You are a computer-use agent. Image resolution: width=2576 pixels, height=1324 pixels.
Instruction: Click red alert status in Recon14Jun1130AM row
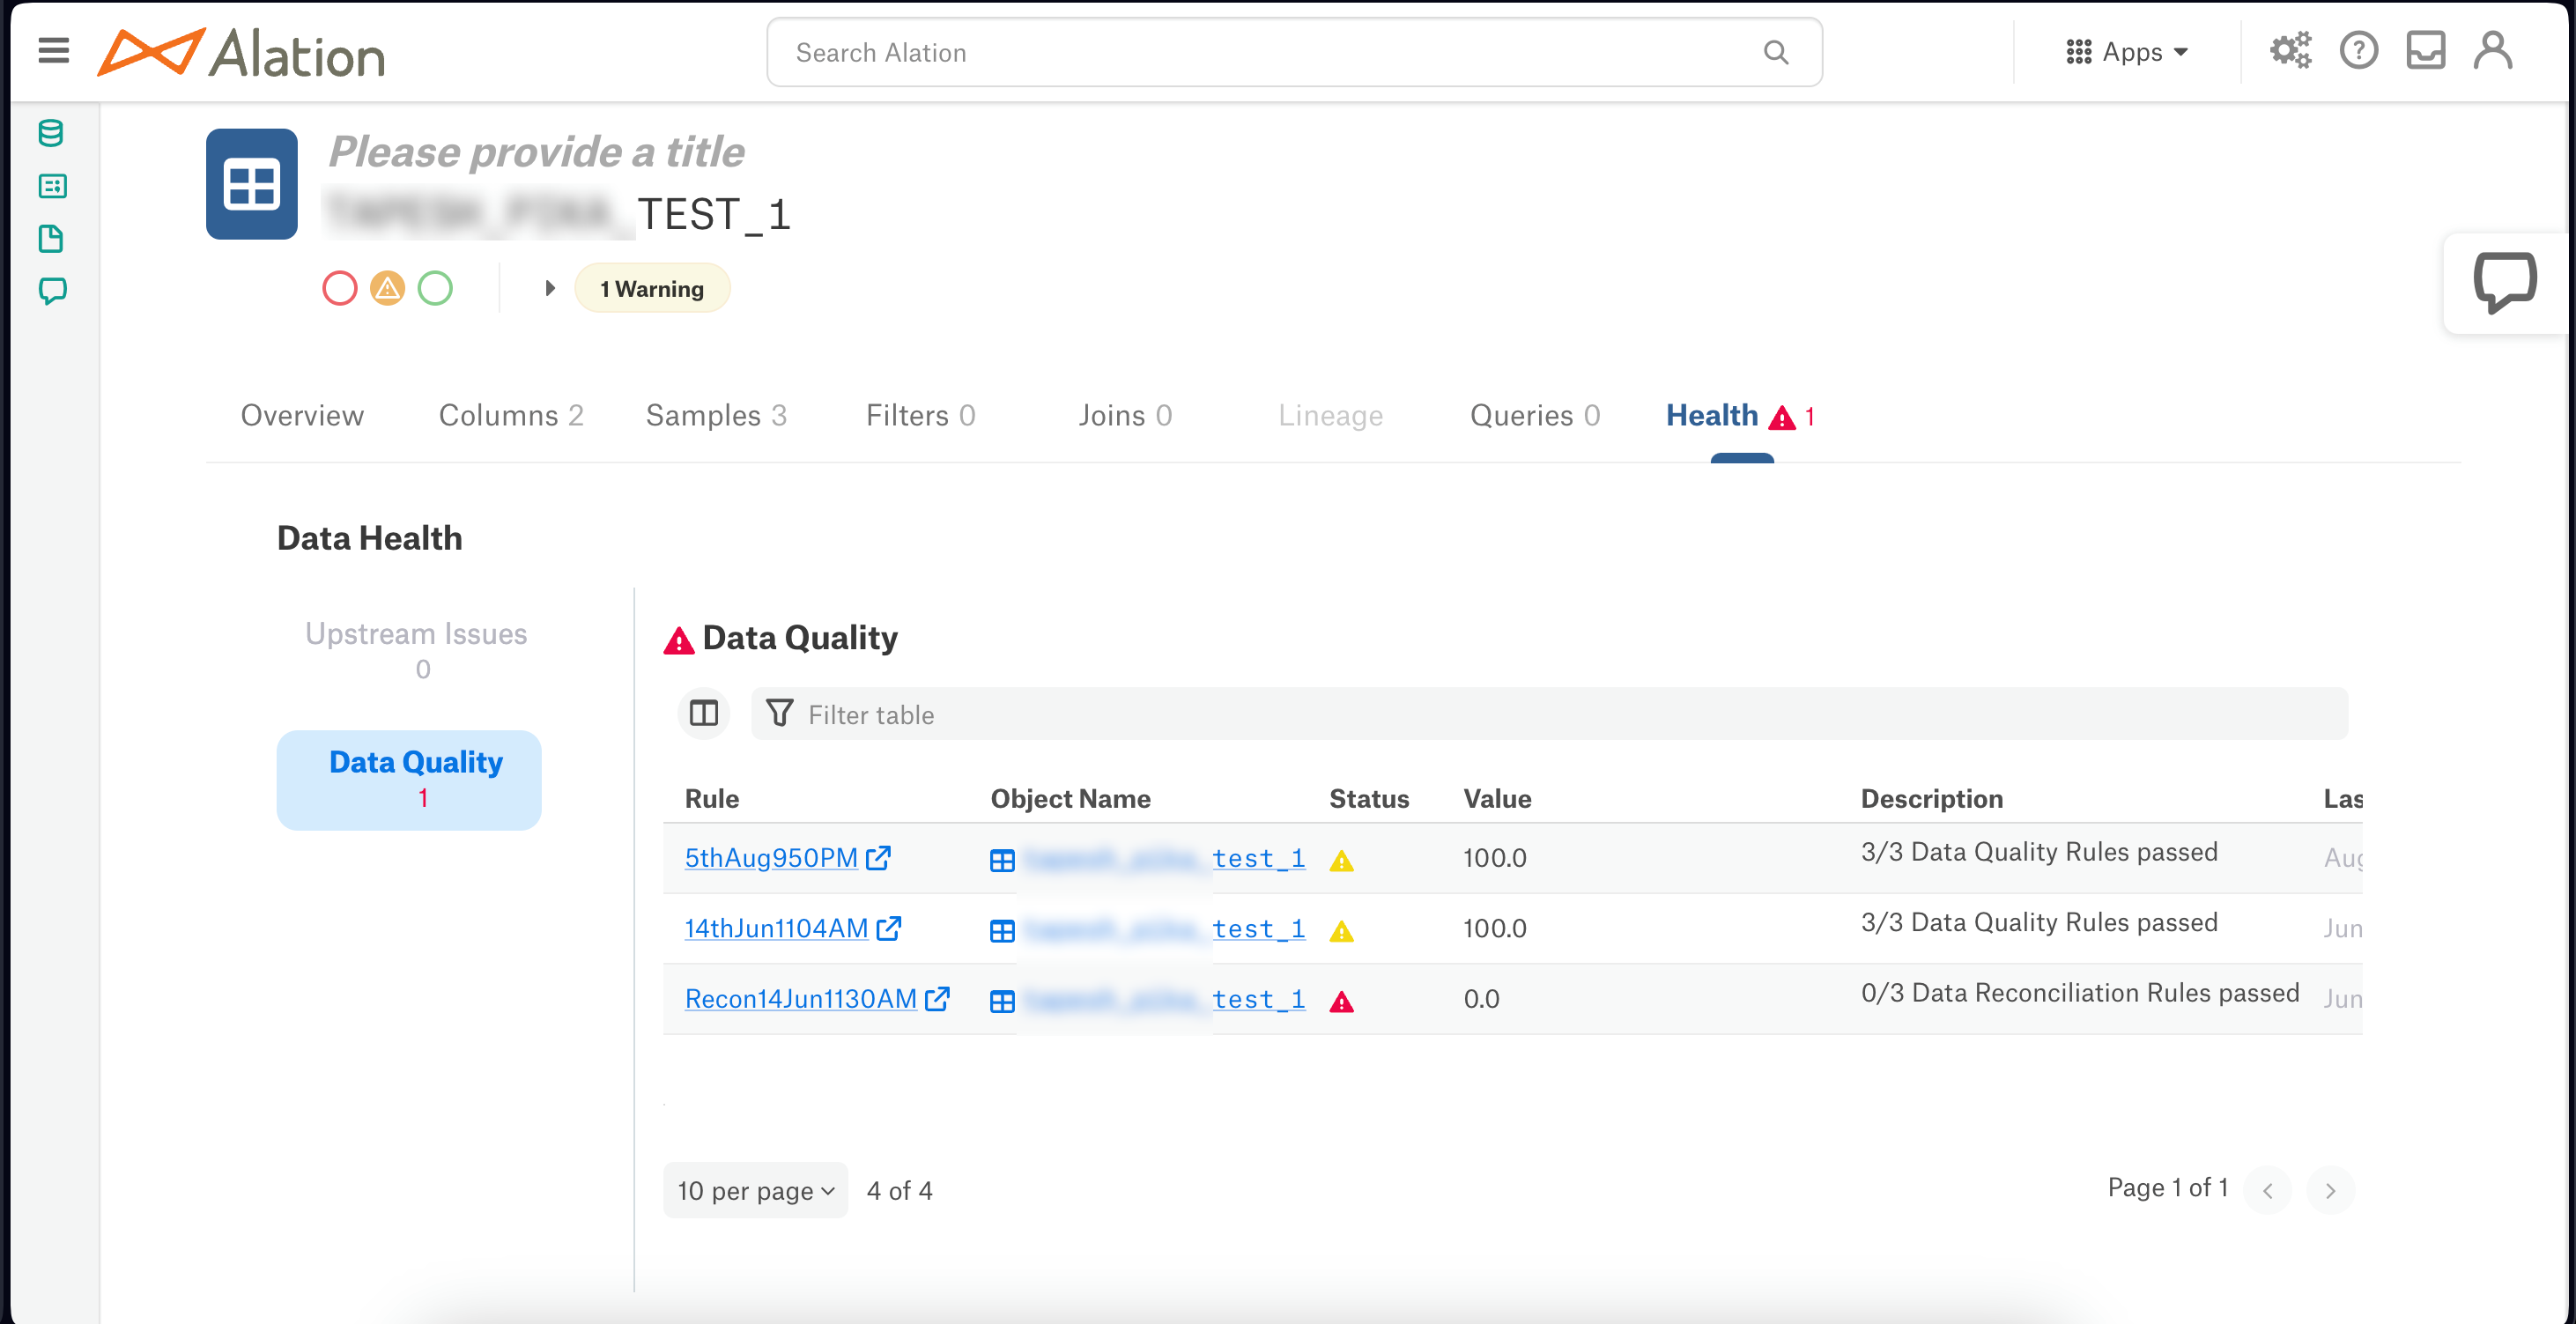1341,1001
